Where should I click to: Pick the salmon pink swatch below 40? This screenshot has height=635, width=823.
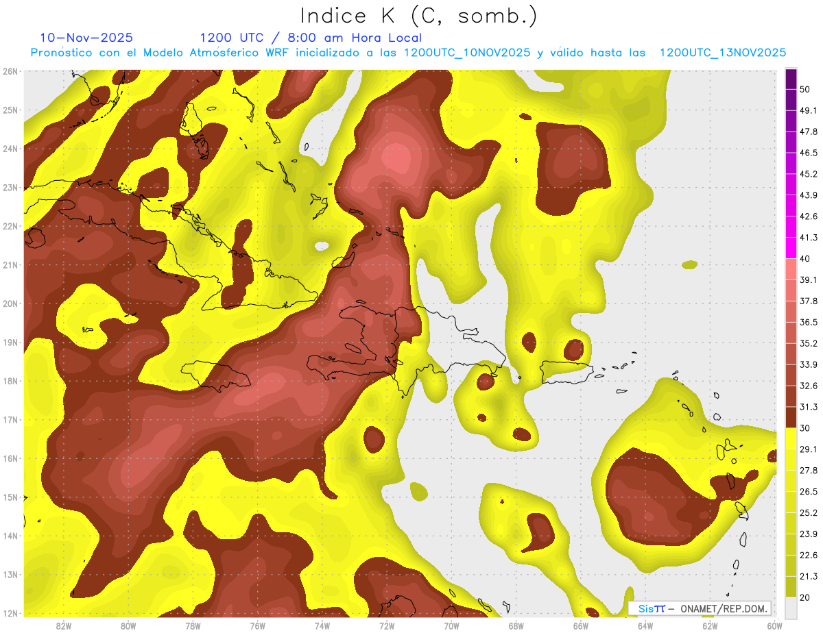pos(791,269)
